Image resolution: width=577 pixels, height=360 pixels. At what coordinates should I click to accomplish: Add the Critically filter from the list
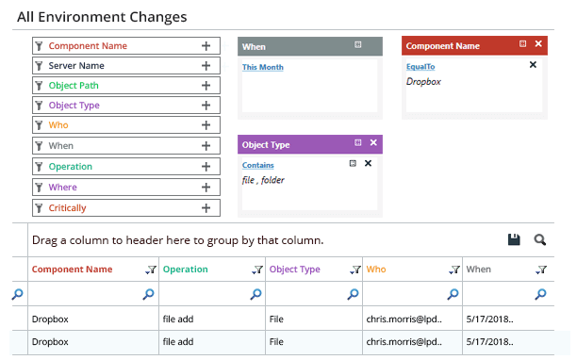pos(206,208)
